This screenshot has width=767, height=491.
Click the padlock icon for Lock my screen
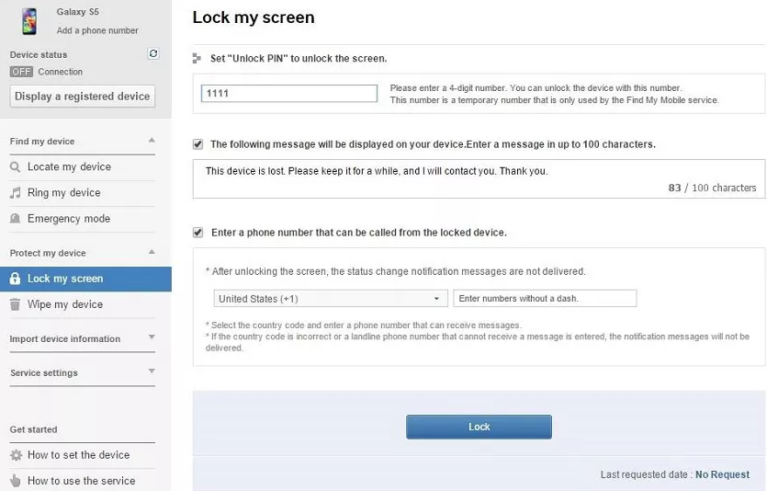tap(16, 279)
